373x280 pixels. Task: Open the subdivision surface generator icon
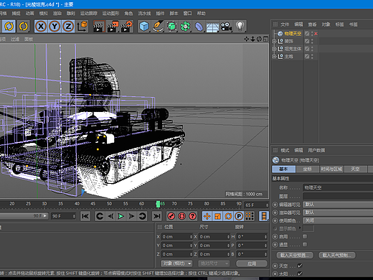(x=171, y=27)
